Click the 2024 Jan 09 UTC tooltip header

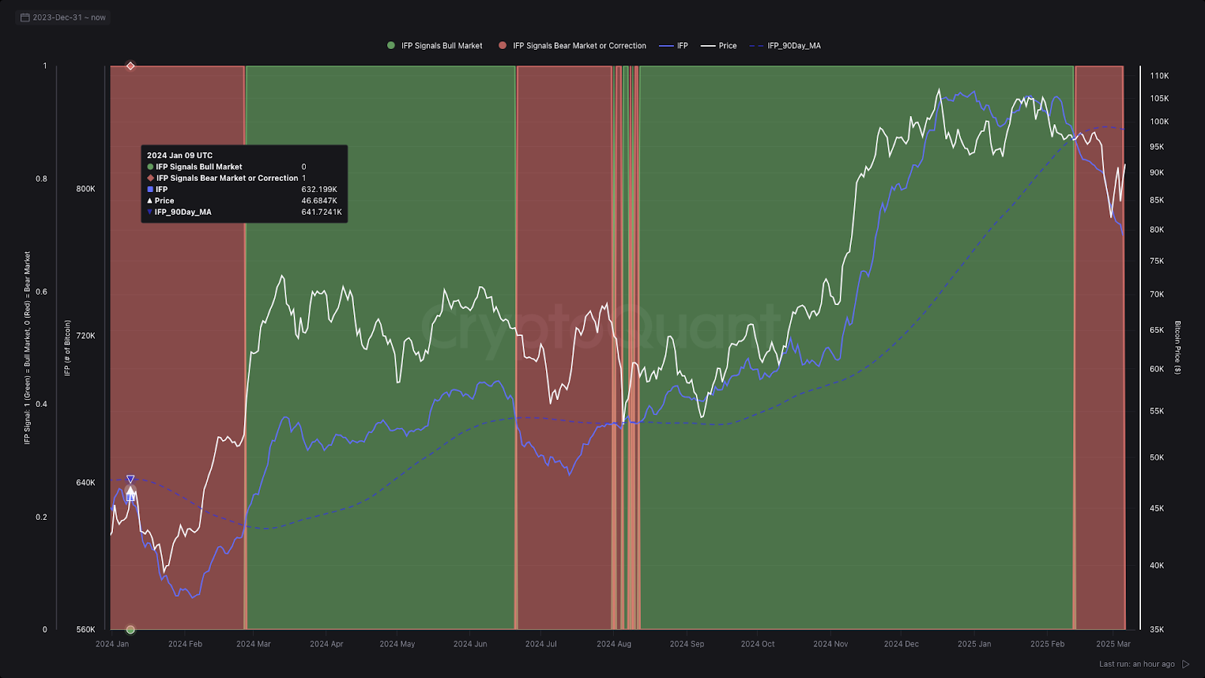179,155
